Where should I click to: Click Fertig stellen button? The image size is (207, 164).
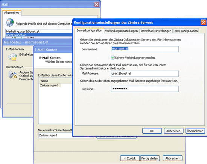pyautogui.click(x=150, y=158)
